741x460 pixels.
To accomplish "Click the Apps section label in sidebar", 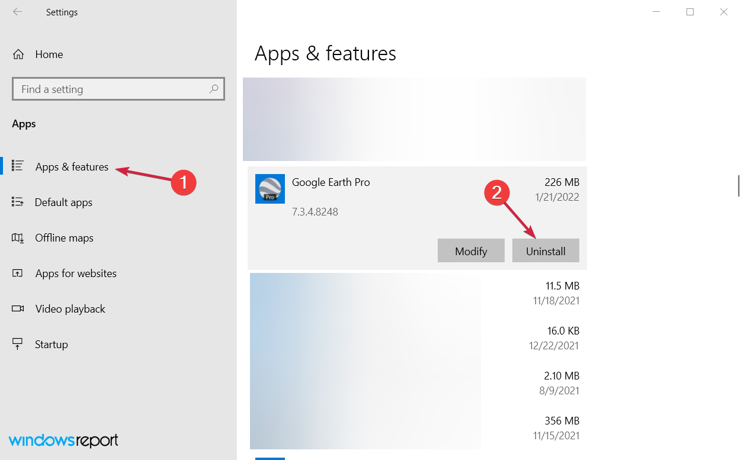I will 24,124.
